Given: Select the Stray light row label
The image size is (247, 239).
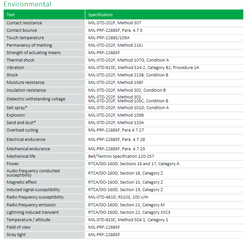Looking at the screenshot, I should [x=16, y=235].
